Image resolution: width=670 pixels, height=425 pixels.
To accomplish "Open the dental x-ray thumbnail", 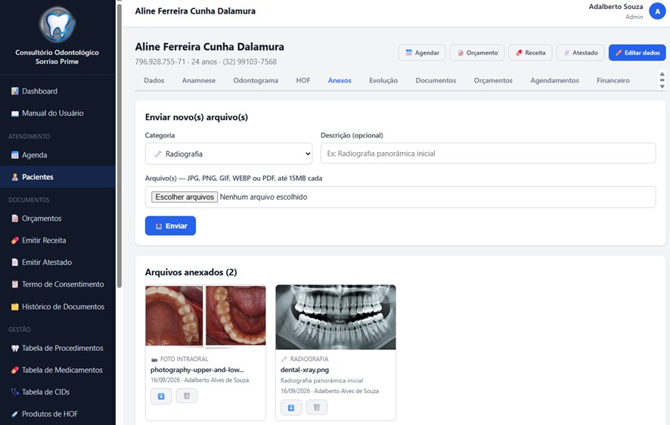I will tap(336, 317).
